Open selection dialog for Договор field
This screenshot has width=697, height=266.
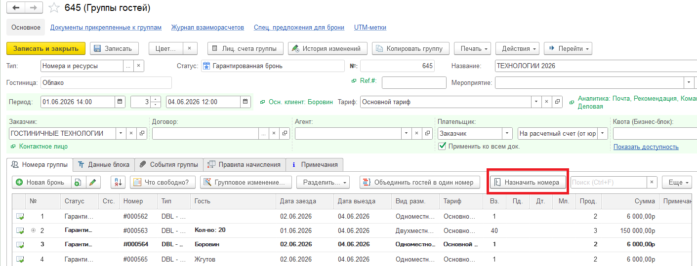(x=264, y=133)
